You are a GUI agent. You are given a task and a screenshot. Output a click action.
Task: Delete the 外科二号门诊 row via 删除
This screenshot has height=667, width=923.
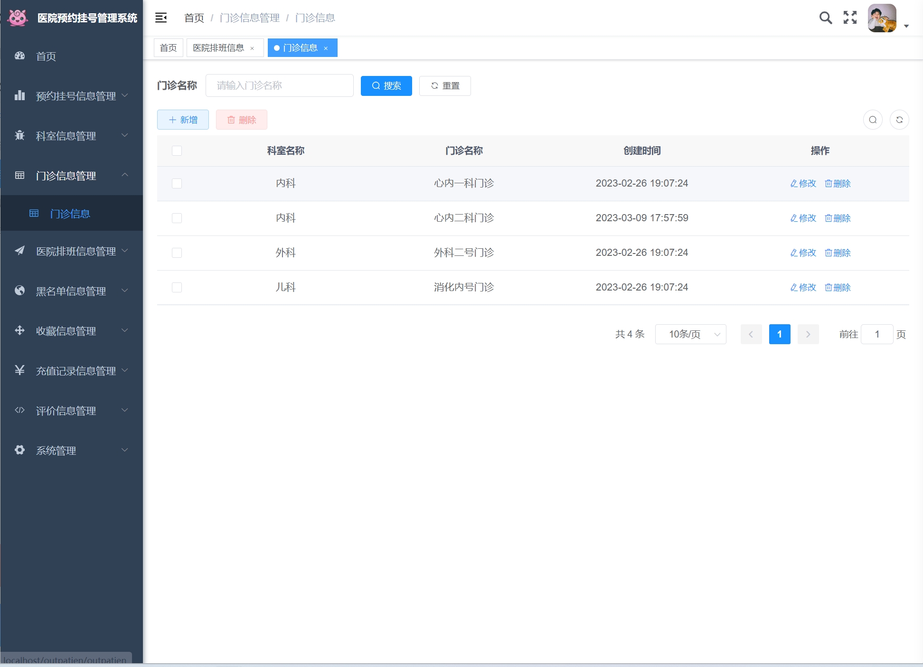pos(838,253)
